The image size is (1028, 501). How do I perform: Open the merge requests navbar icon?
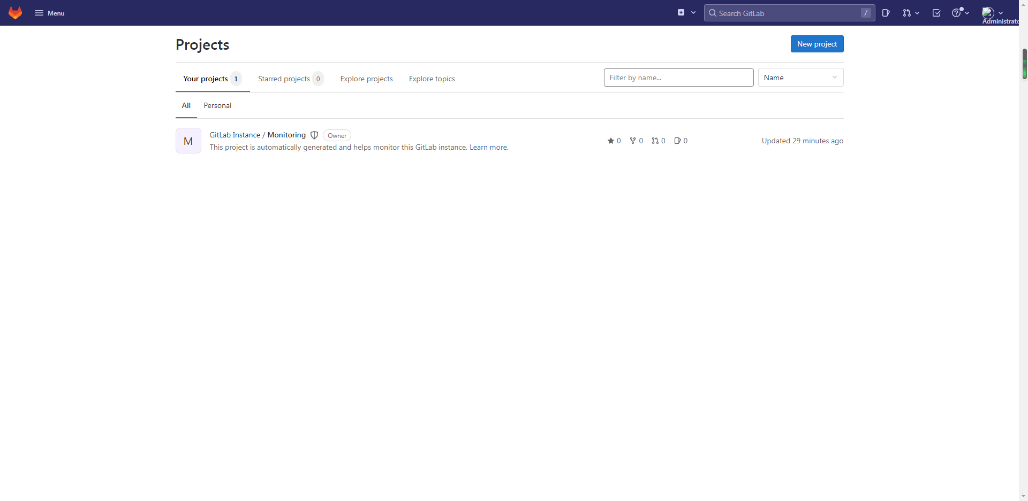tap(910, 13)
